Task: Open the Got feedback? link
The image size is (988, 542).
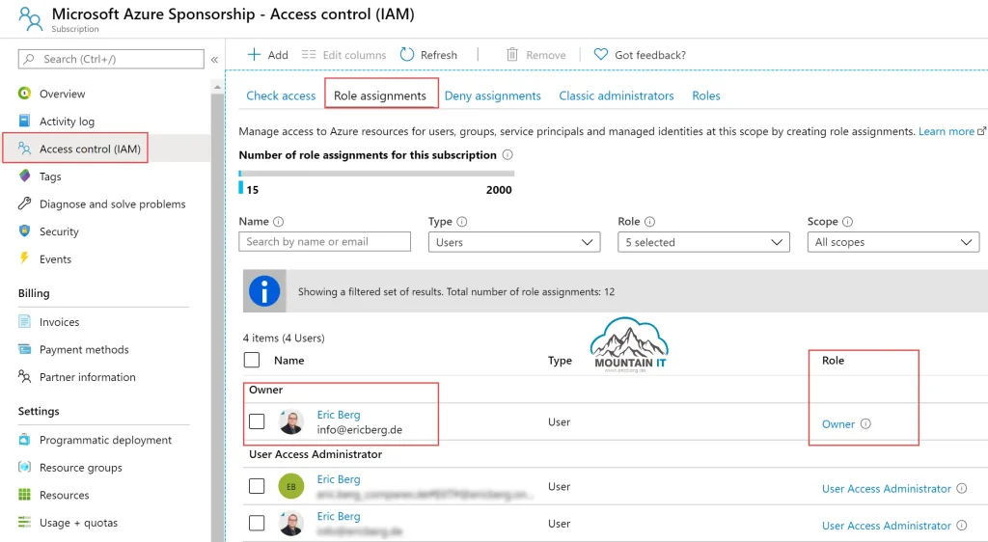Action: click(x=649, y=55)
